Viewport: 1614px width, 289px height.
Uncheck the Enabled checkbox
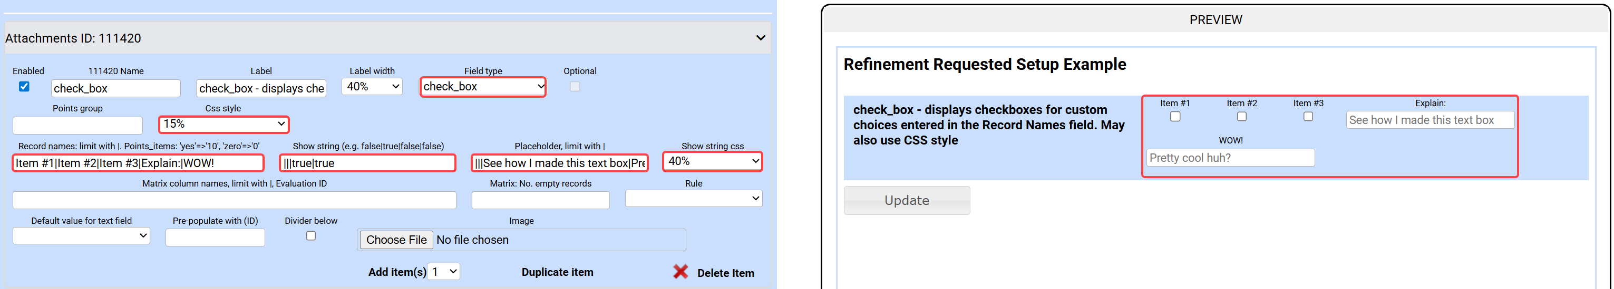click(24, 87)
